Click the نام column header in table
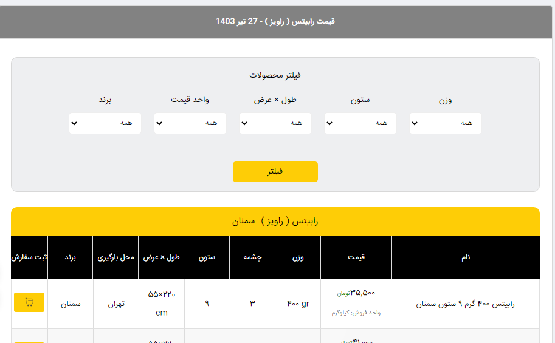Viewport: 555px width, 343px height. click(465, 257)
